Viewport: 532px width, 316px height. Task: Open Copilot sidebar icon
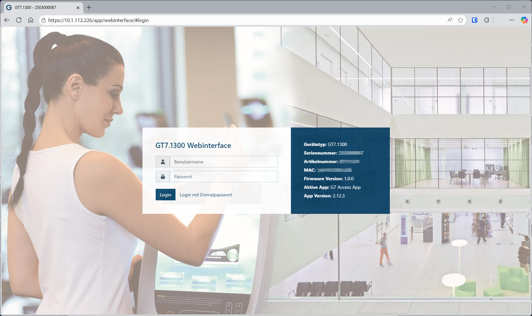(524, 20)
